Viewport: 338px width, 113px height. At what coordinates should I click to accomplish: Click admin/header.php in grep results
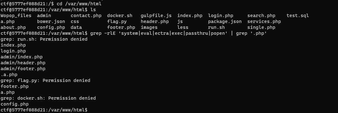pyautogui.click(x=23, y=63)
